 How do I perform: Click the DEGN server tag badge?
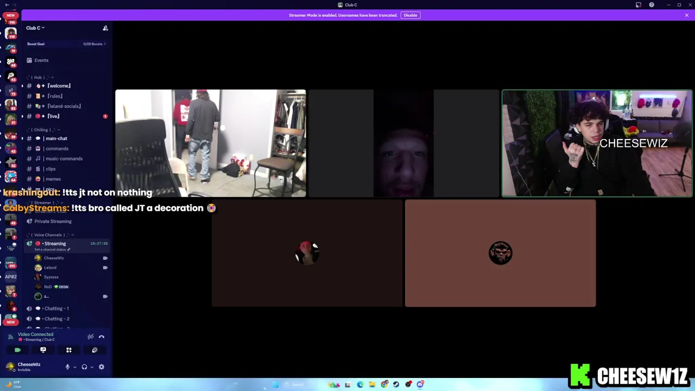tap(61, 287)
